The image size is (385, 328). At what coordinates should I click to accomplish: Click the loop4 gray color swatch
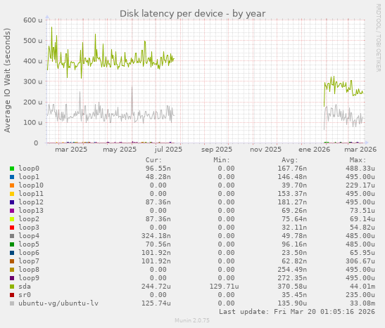[12, 236]
